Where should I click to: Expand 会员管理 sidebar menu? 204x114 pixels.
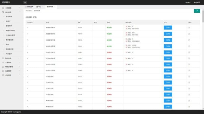coord(10,8)
